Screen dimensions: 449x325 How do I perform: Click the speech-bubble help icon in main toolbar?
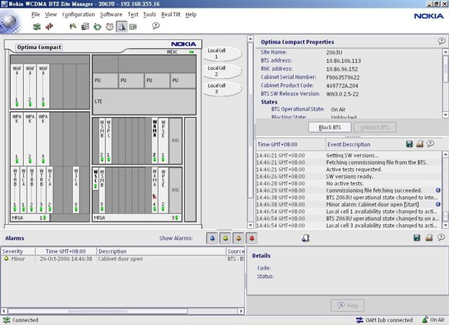point(156,26)
